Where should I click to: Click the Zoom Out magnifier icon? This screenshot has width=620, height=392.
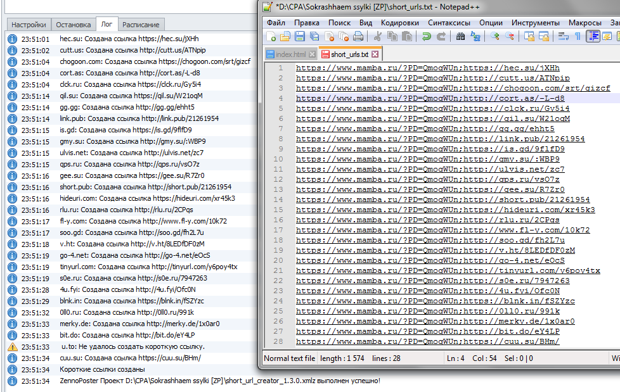point(509,36)
